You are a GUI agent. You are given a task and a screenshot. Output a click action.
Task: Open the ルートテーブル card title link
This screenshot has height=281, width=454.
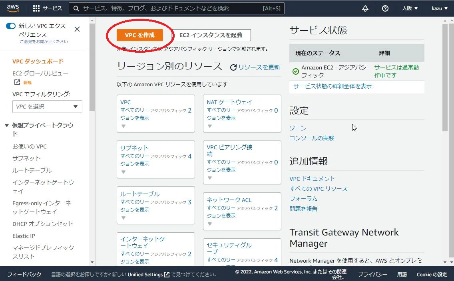point(140,194)
